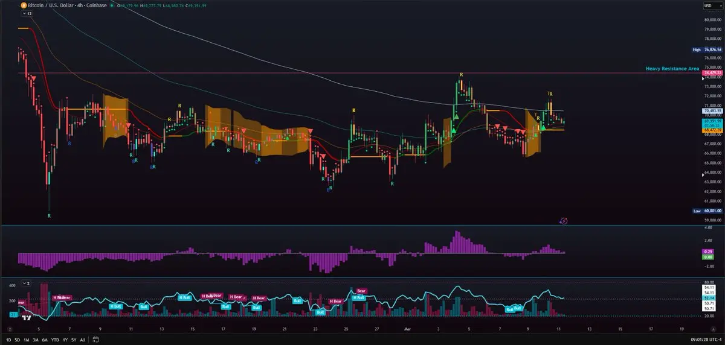725x345 pixels.
Task: Select the All time range
Action: [82, 340]
